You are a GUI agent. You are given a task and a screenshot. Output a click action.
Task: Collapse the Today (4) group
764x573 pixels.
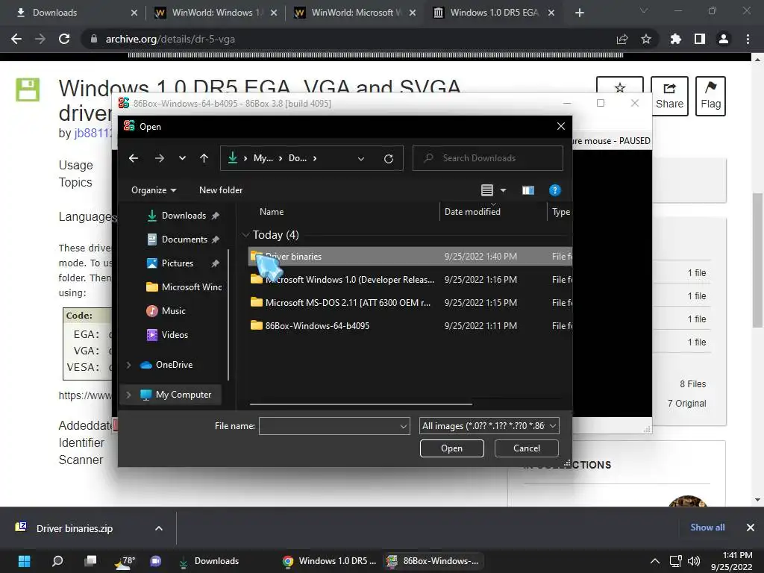245,235
